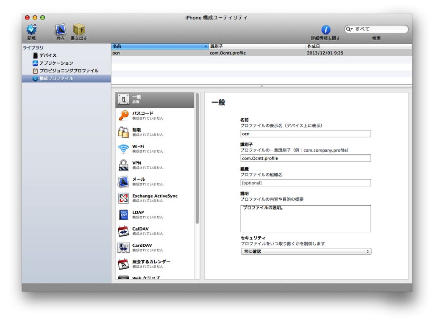Open the パスコード payload section
Screen dimensions: 434x322
click(155, 116)
